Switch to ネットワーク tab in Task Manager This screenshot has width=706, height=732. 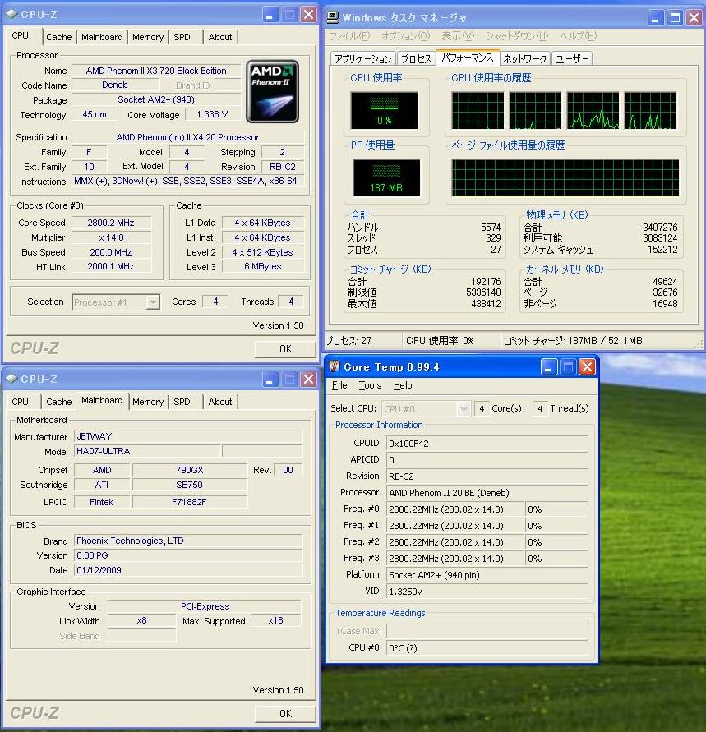525,58
